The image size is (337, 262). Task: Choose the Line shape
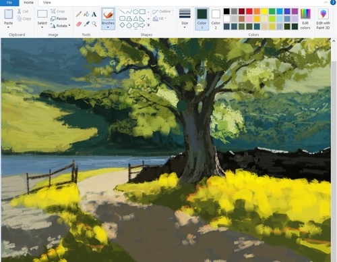[122, 11]
